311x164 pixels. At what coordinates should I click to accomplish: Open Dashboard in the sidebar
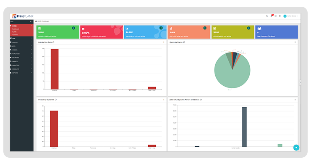point(16,29)
